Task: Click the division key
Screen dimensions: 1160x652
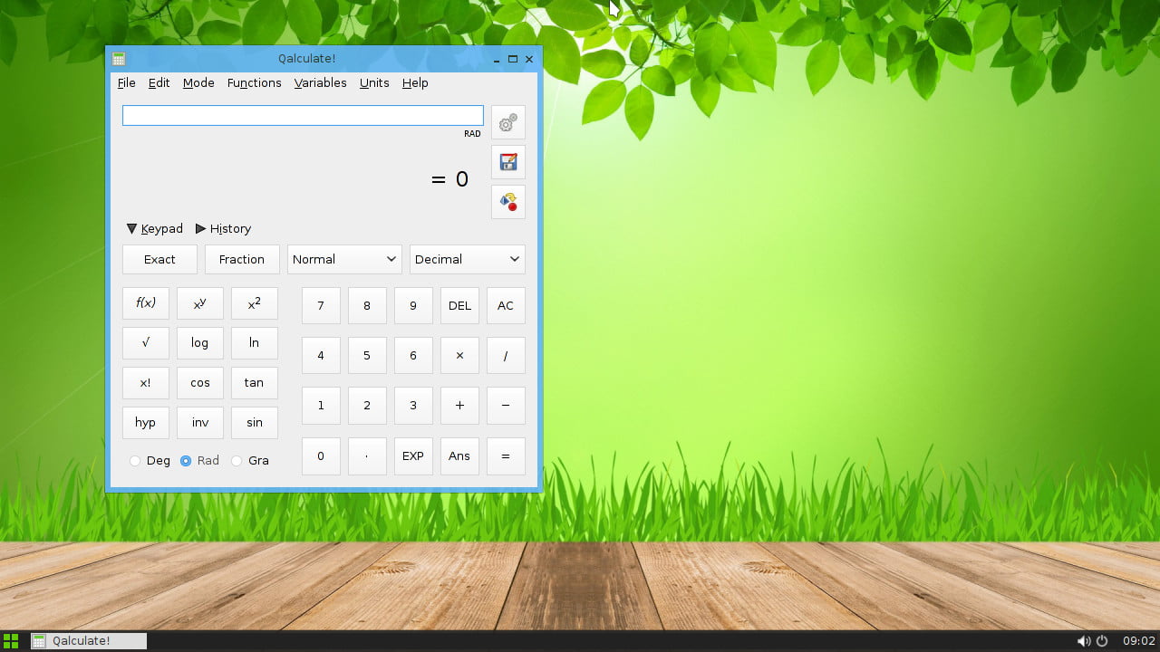Action: point(506,356)
